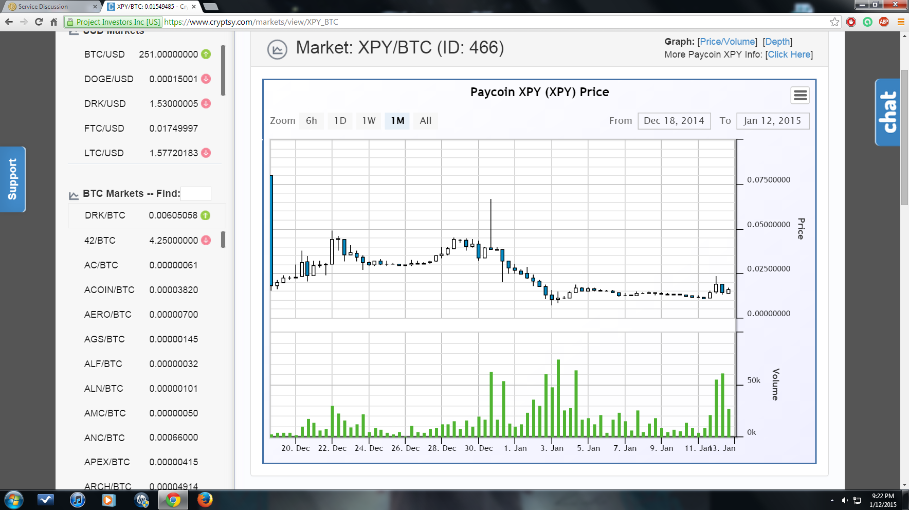This screenshot has height=510, width=909.
Task: Select the XPY/BTC browser tab
Action: [x=152, y=7]
